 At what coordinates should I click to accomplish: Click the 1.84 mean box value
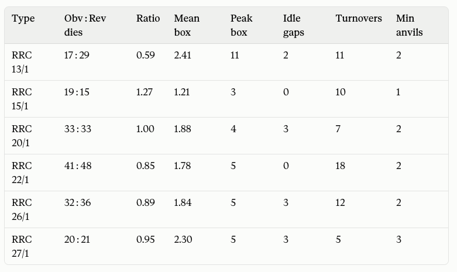pos(183,202)
